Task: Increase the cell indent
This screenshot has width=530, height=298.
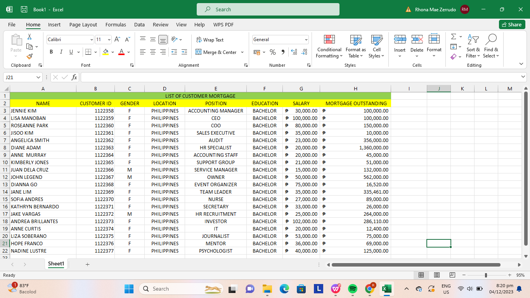Action: (184, 52)
